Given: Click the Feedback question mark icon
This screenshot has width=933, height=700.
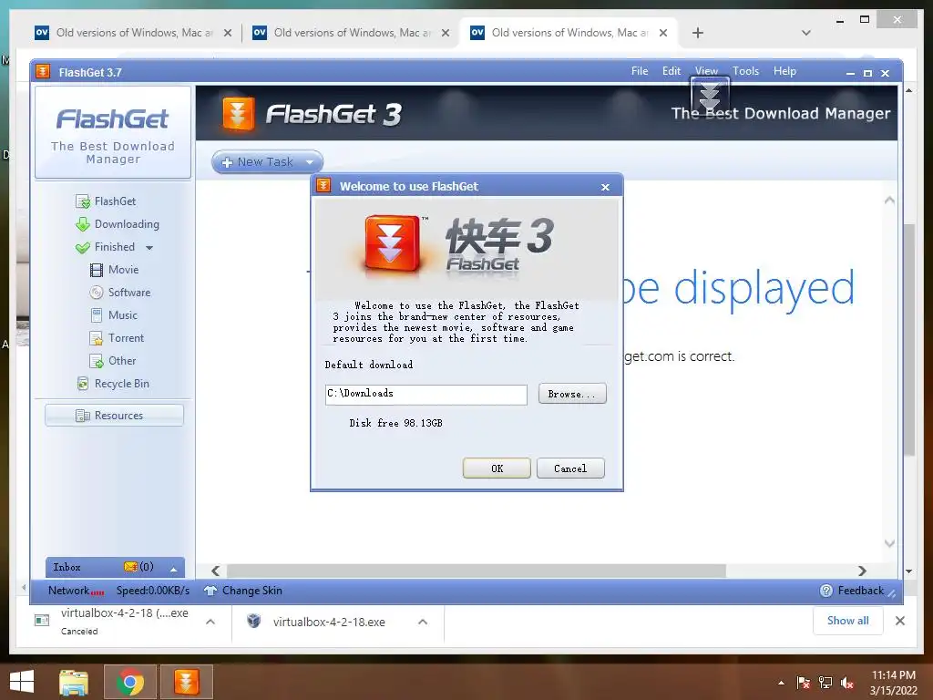Looking at the screenshot, I should (x=826, y=591).
